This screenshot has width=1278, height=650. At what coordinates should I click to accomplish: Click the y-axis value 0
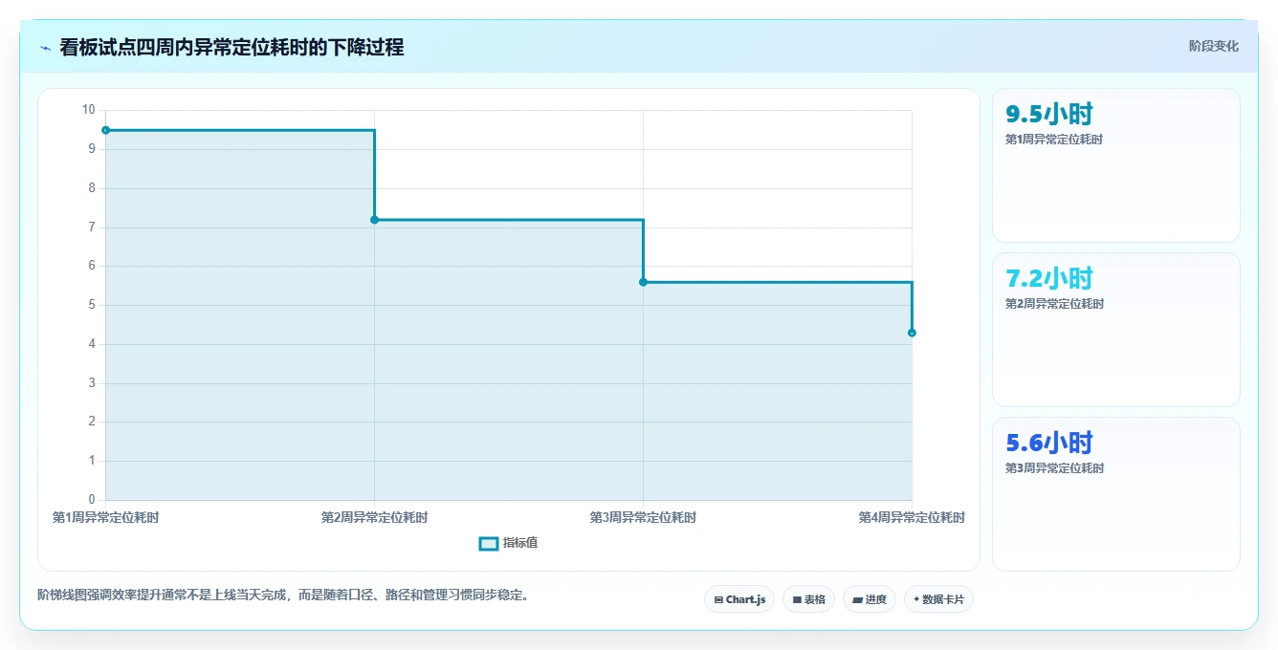pyautogui.click(x=92, y=500)
